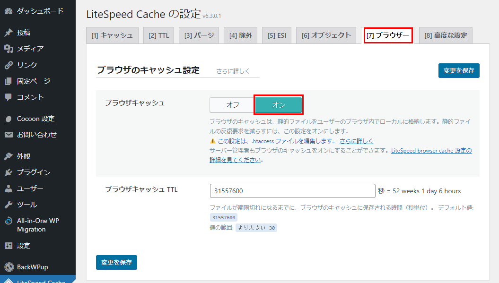Click the chain link icon for リンク
499x283 pixels.
(9, 65)
